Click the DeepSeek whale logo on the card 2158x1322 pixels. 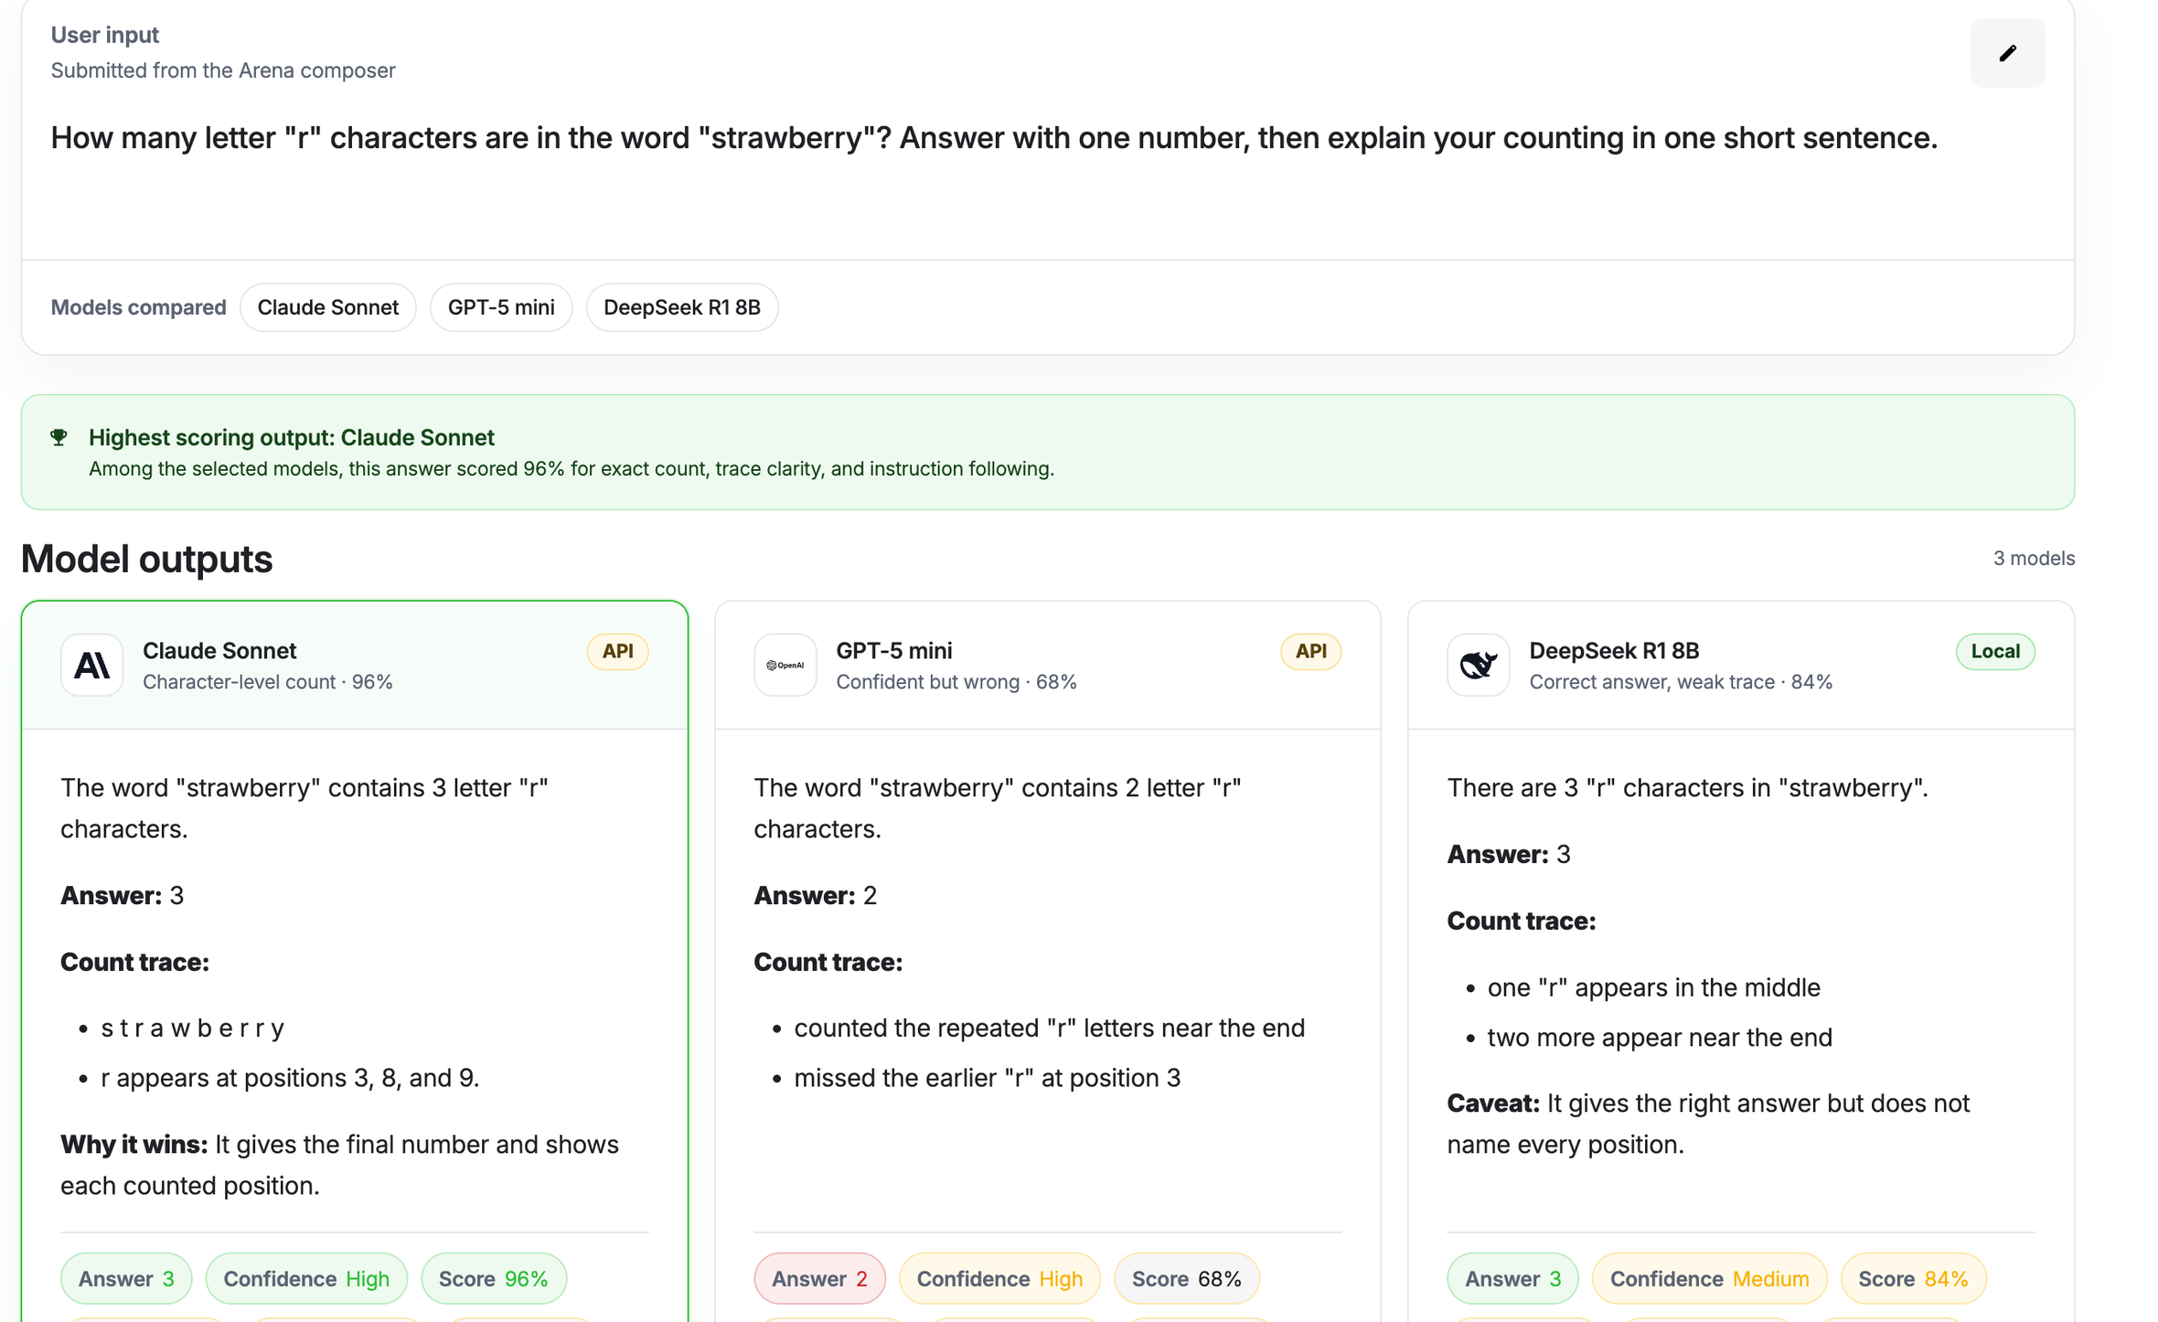(1478, 665)
